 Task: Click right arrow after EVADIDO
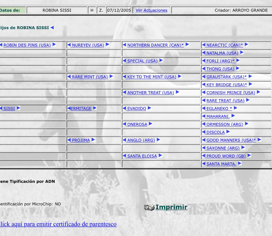149,108
